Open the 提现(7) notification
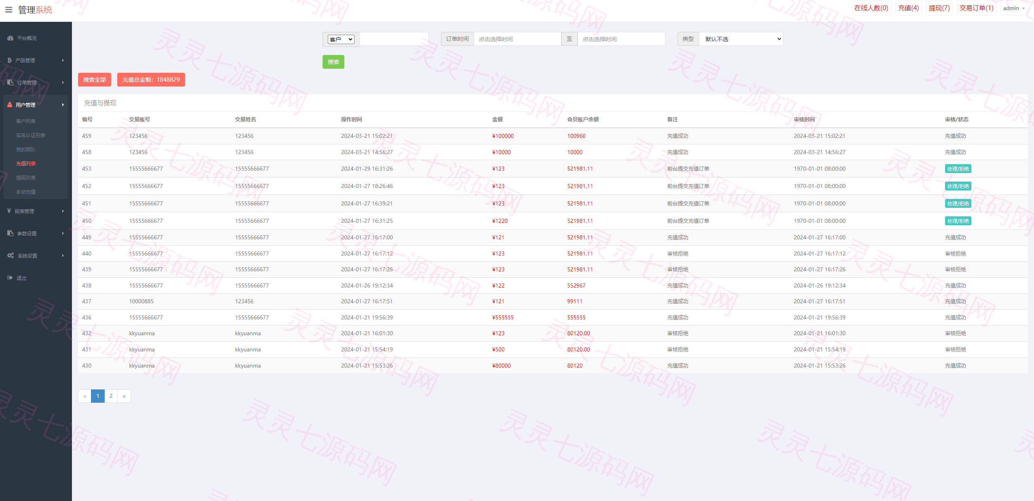1034x501 pixels. tap(939, 8)
